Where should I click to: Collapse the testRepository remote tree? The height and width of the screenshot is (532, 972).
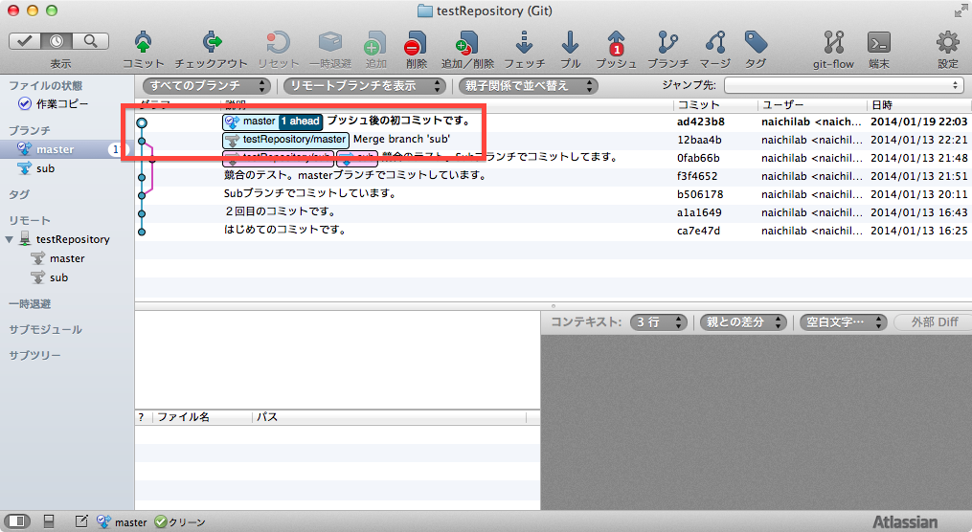tap(10, 239)
